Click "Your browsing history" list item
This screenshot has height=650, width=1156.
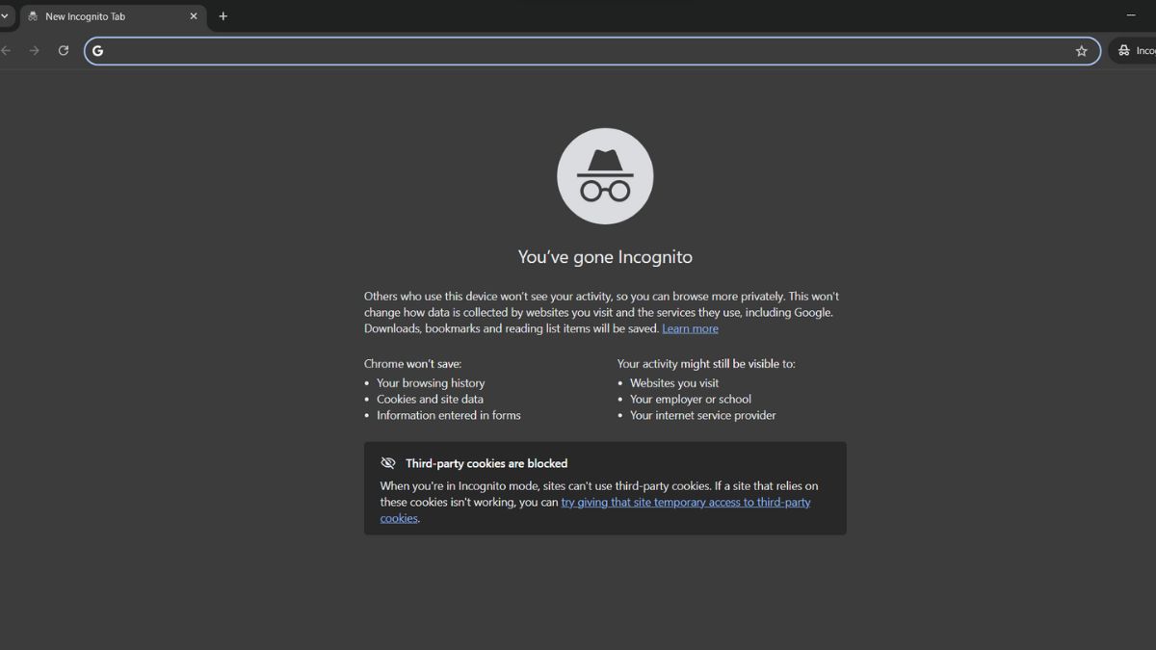(431, 382)
